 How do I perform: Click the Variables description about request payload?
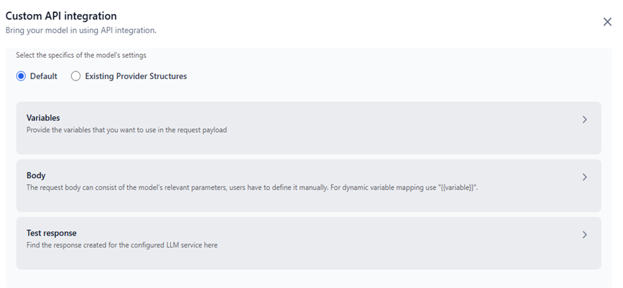[x=126, y=130]
